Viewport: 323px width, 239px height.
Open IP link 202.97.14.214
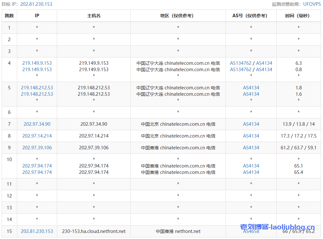click(x=37, y=136)
